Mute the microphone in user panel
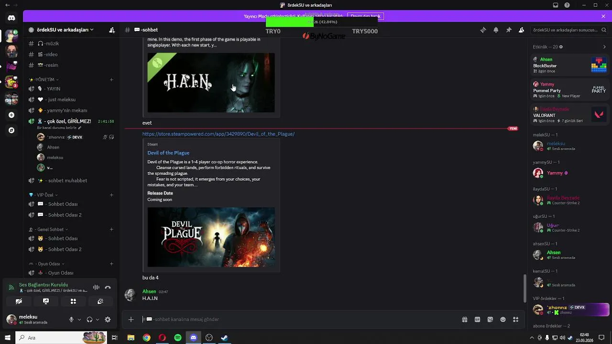This screenshot has width=612, height=344. [x=71, y=320]
